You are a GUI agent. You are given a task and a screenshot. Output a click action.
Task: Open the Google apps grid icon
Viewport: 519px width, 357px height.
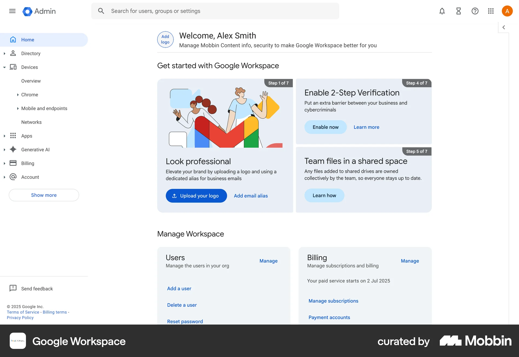491,11
